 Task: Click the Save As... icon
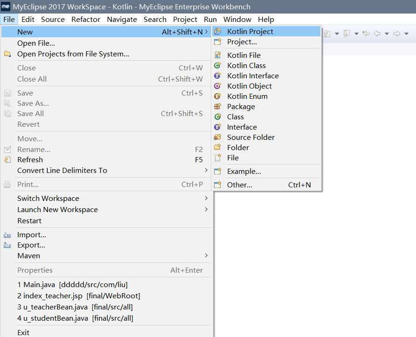point(7,103)
